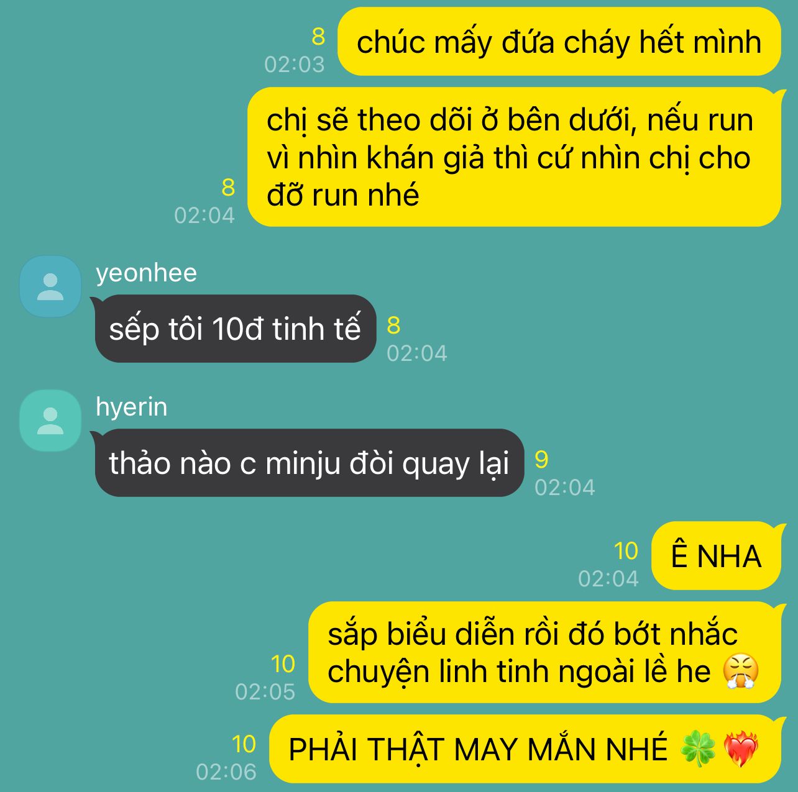Open yeonhee's profile avatar
Viewport: 798px width, 792px height.
coord(50,286)
